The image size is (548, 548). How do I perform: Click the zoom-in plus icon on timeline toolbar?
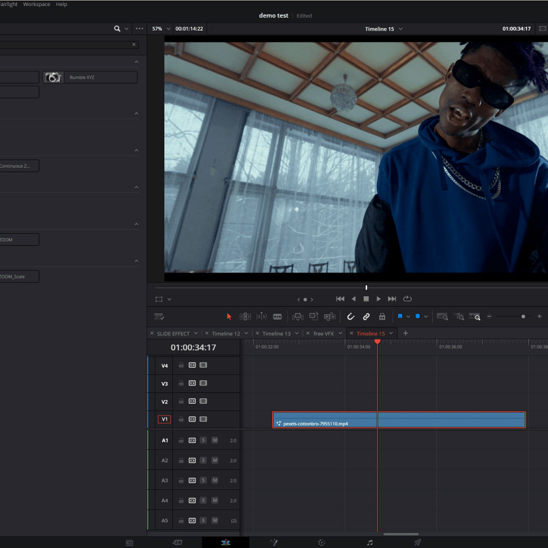click(540, 316)
